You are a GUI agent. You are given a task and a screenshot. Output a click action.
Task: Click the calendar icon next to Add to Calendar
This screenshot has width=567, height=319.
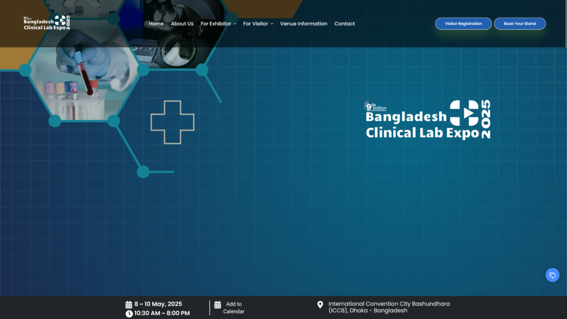point(217,305)
